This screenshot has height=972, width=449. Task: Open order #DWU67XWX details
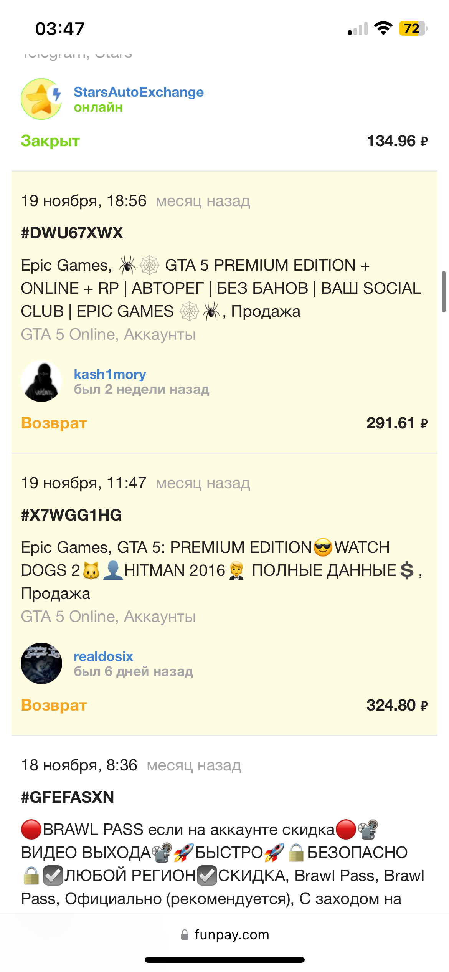coord(72,233)
